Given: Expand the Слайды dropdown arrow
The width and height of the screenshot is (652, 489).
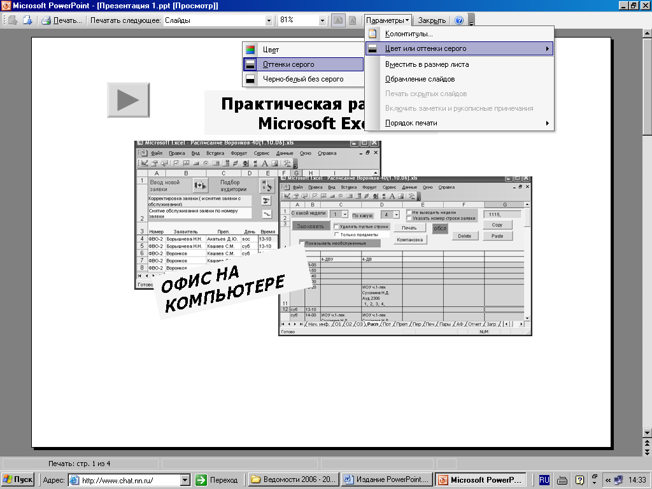Looking at the screenshot, I should tap(269, 20).
